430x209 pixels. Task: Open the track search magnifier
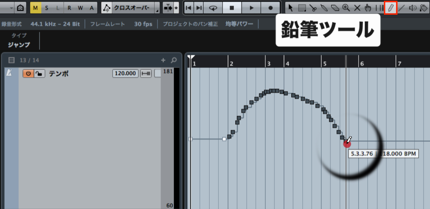[x=174, y=60]
